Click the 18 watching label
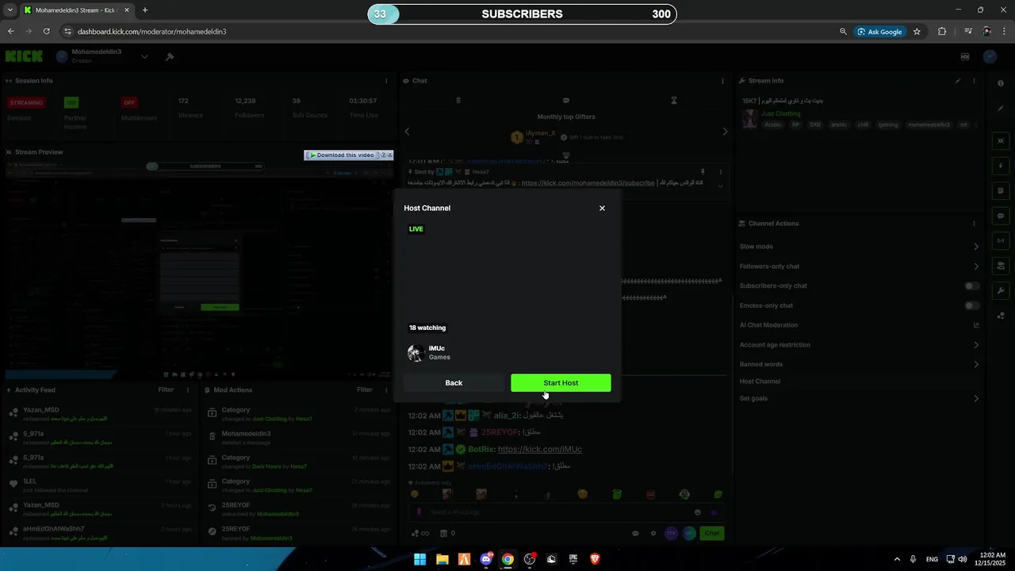 point(427,328)
